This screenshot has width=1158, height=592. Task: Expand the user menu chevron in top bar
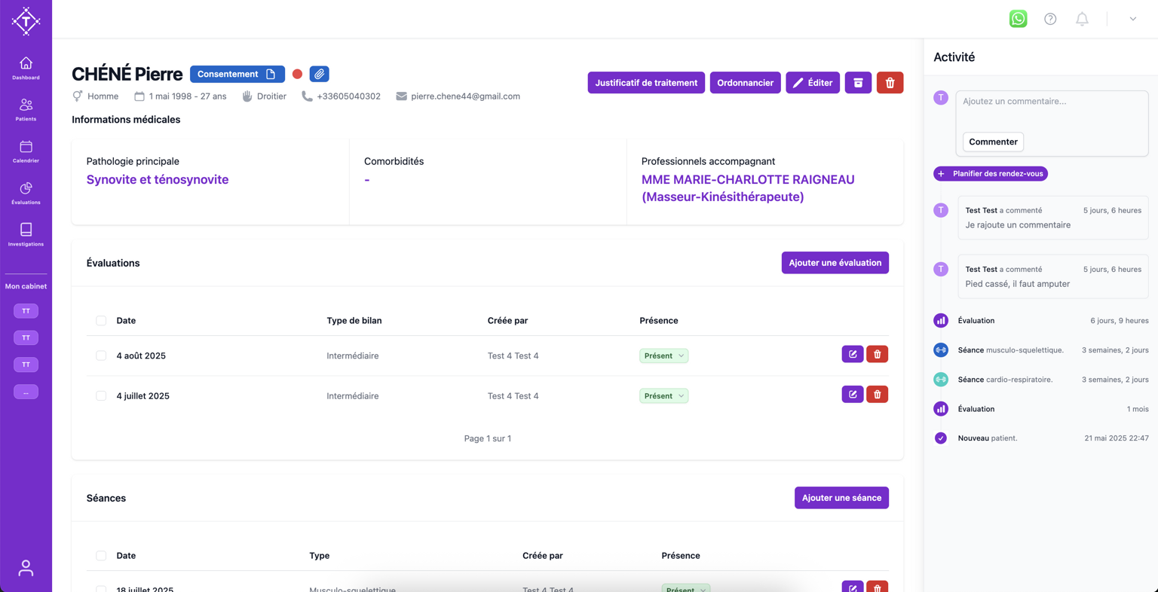coord(1132,19)
